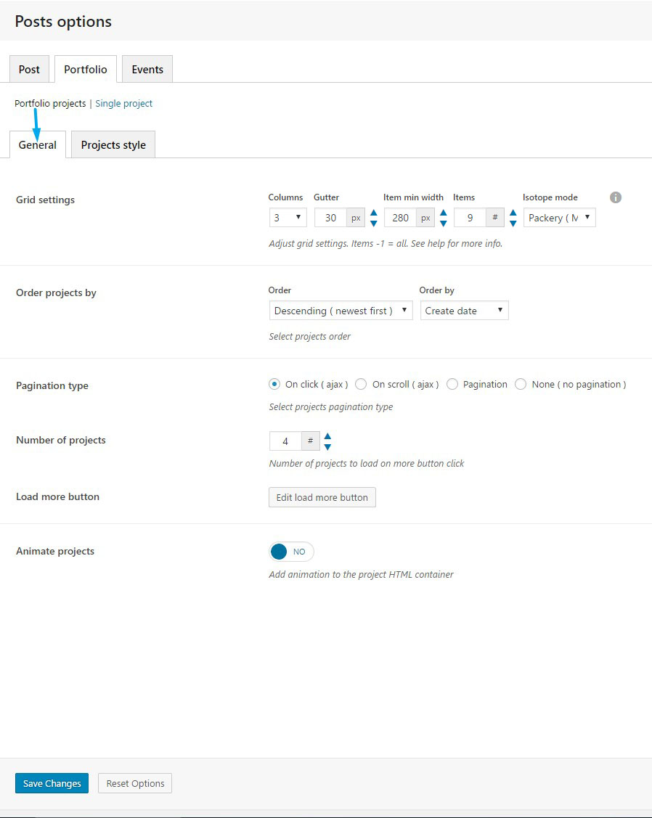Expand the Order by dropdown

pyautogui.click(x=464, y=311)
